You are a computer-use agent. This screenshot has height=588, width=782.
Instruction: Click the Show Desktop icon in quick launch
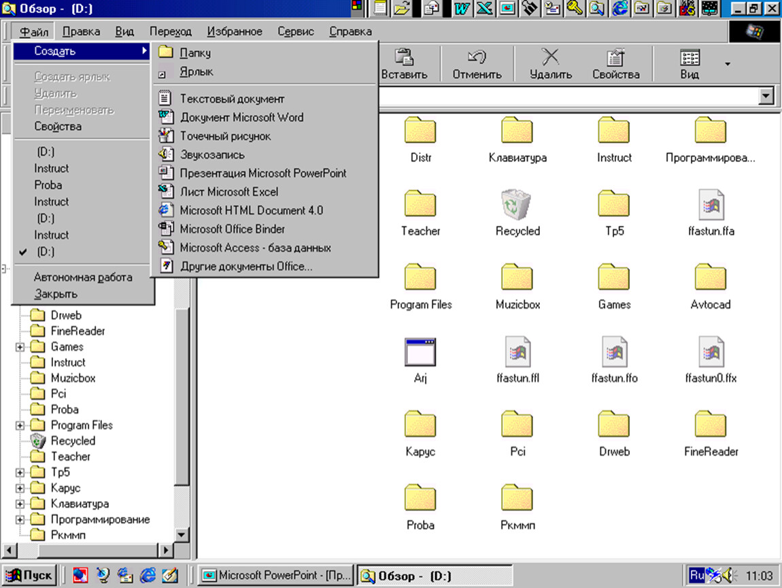click(170, 576)
